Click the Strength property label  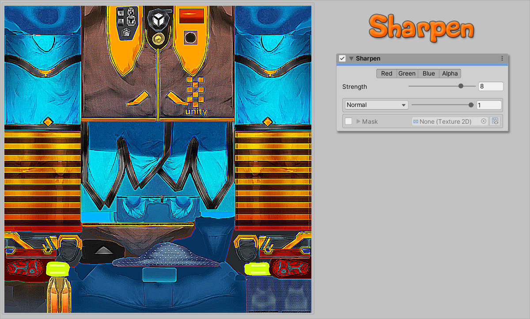click(355, 87)
